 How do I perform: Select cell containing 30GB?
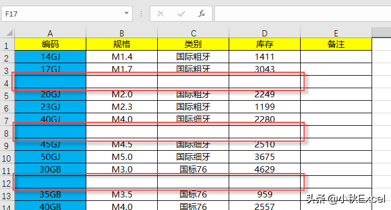click(50, 169)
